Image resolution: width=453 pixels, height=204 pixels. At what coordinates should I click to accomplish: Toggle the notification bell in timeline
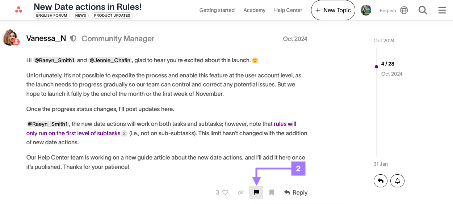[397, 180]
